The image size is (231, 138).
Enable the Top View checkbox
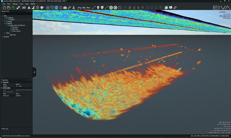(11, 27)
